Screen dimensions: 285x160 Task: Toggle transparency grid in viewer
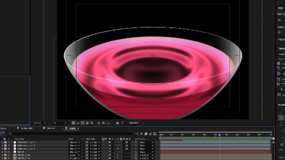(78, 123)
